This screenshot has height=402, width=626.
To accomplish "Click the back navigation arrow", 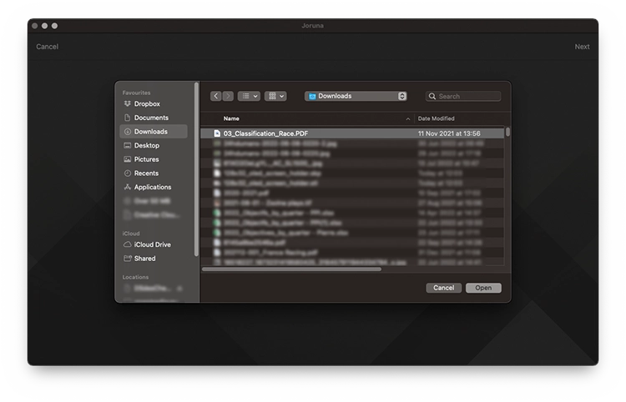I will pos(216,97).
